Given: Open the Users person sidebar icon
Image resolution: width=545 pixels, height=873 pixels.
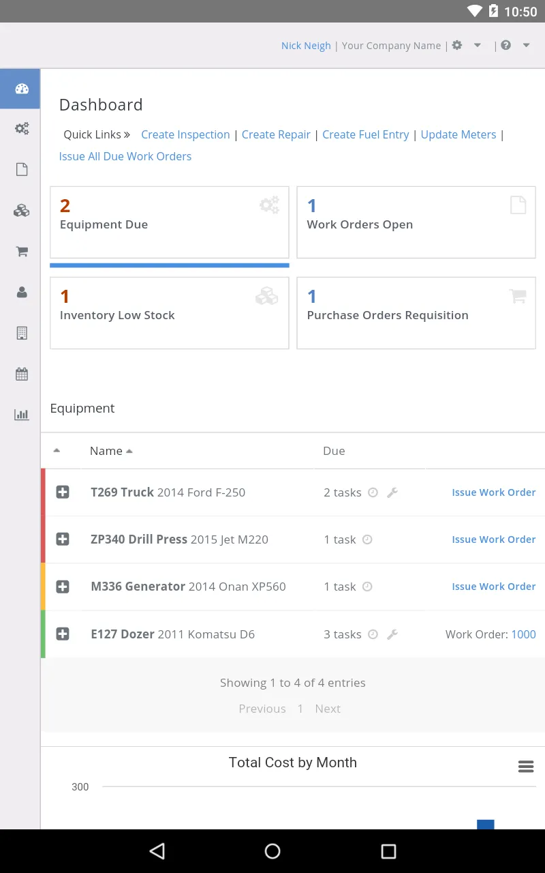Looking at the screenshot, I should [22, 292].
